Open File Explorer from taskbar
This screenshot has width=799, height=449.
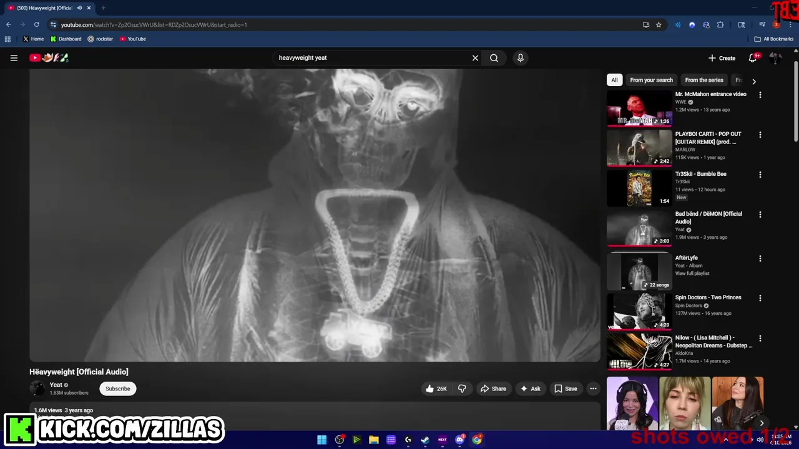click(373, 440)
